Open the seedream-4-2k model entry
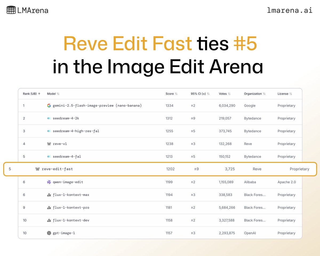 click(66, 118)
